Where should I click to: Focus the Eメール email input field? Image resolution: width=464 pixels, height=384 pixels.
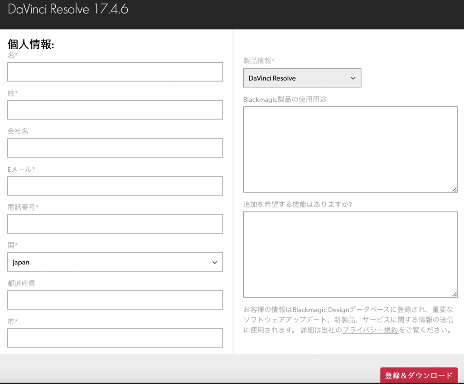[115, 186]
